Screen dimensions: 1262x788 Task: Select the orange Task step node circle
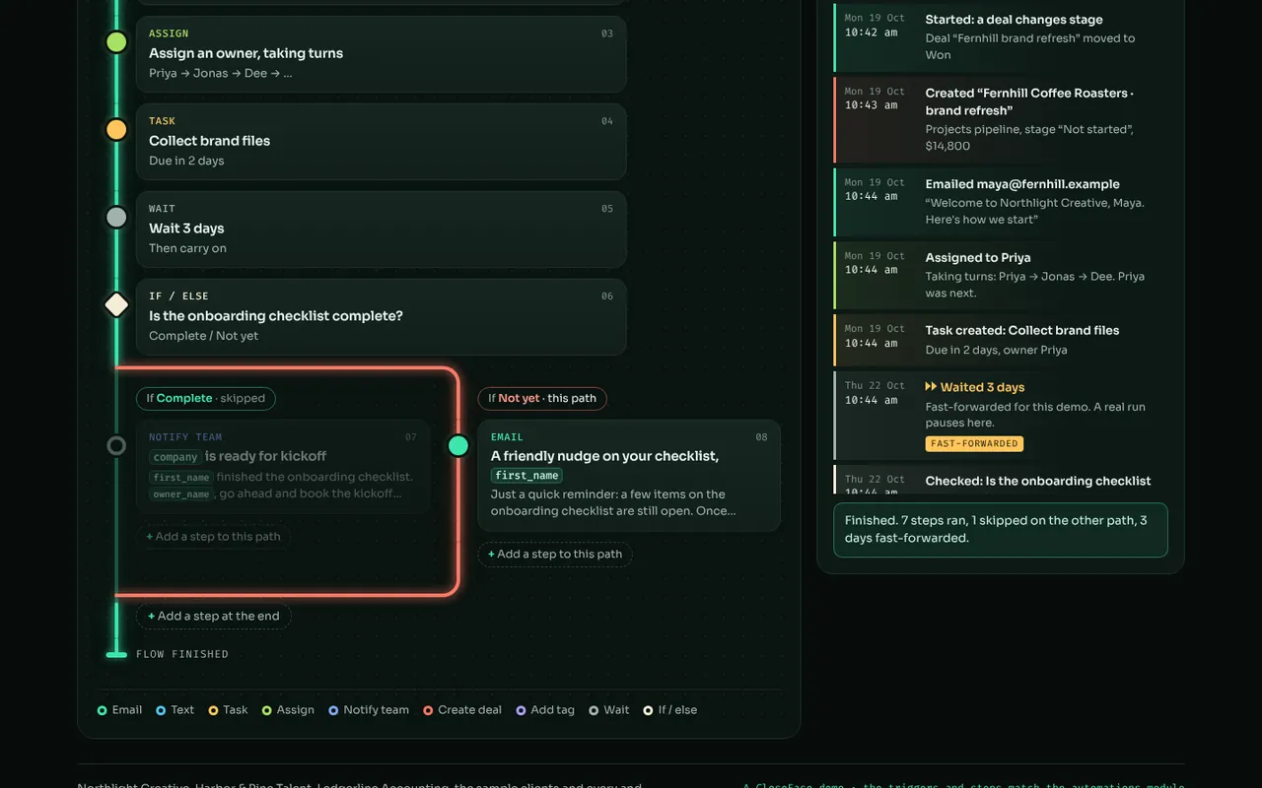tap(116, 130)
